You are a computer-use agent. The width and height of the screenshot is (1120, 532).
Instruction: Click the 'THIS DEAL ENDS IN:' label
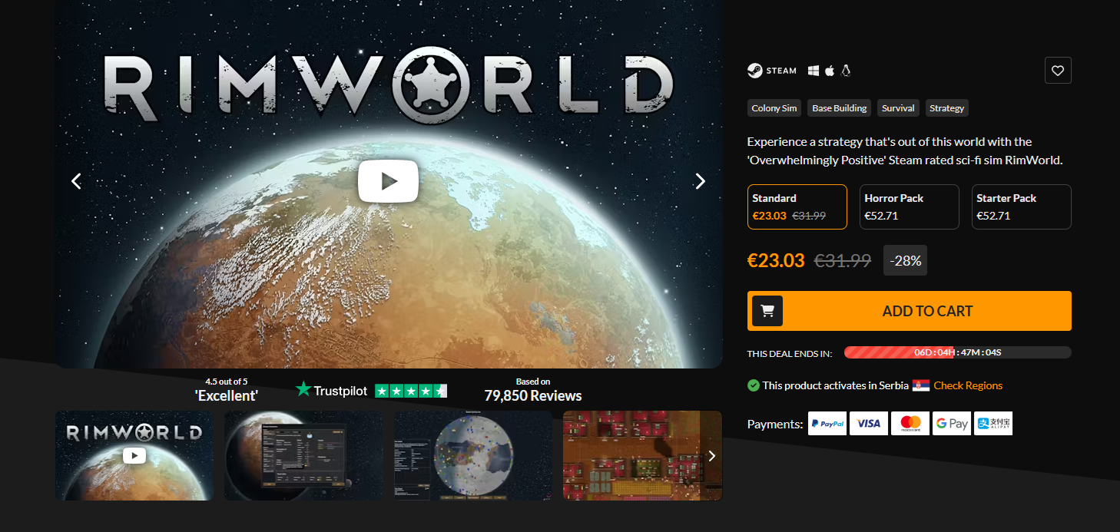click(x=790, y=354)
